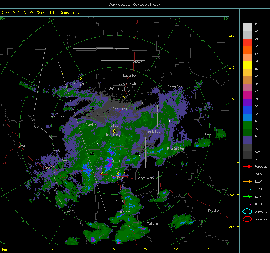Click the cyan 27ZW arrow in legend

[247, 189]
